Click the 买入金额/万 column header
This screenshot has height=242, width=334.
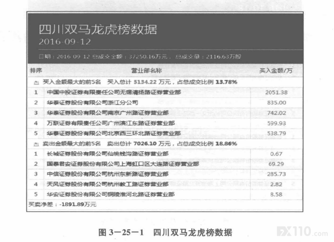click(275, 71)
